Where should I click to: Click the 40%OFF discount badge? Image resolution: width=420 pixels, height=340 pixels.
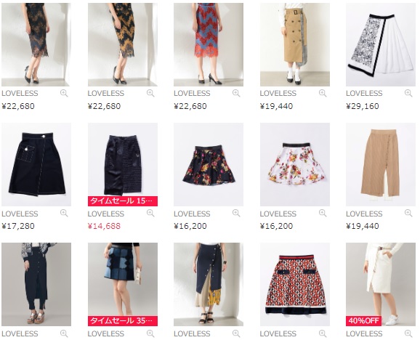[x=363, y=321]
